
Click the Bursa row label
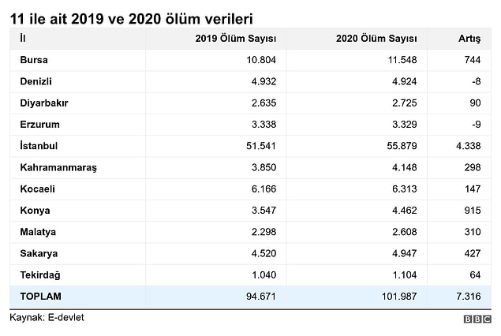(x=34, y=60)
